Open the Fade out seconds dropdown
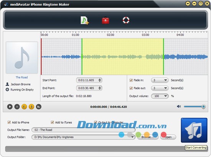Viewport: 211px width, 157px height. pyautogui.click(x=160, y=88)
